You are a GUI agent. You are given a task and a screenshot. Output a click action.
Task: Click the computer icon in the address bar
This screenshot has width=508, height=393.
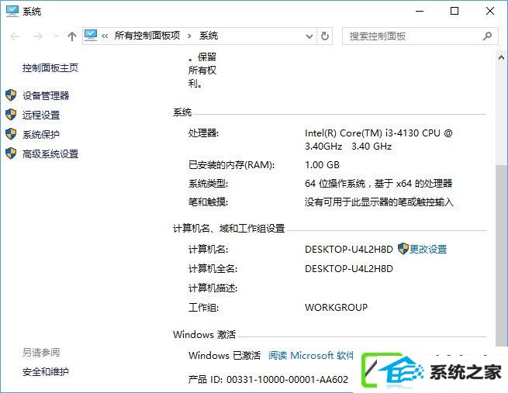pyautogui.click(x=91, y=36)
